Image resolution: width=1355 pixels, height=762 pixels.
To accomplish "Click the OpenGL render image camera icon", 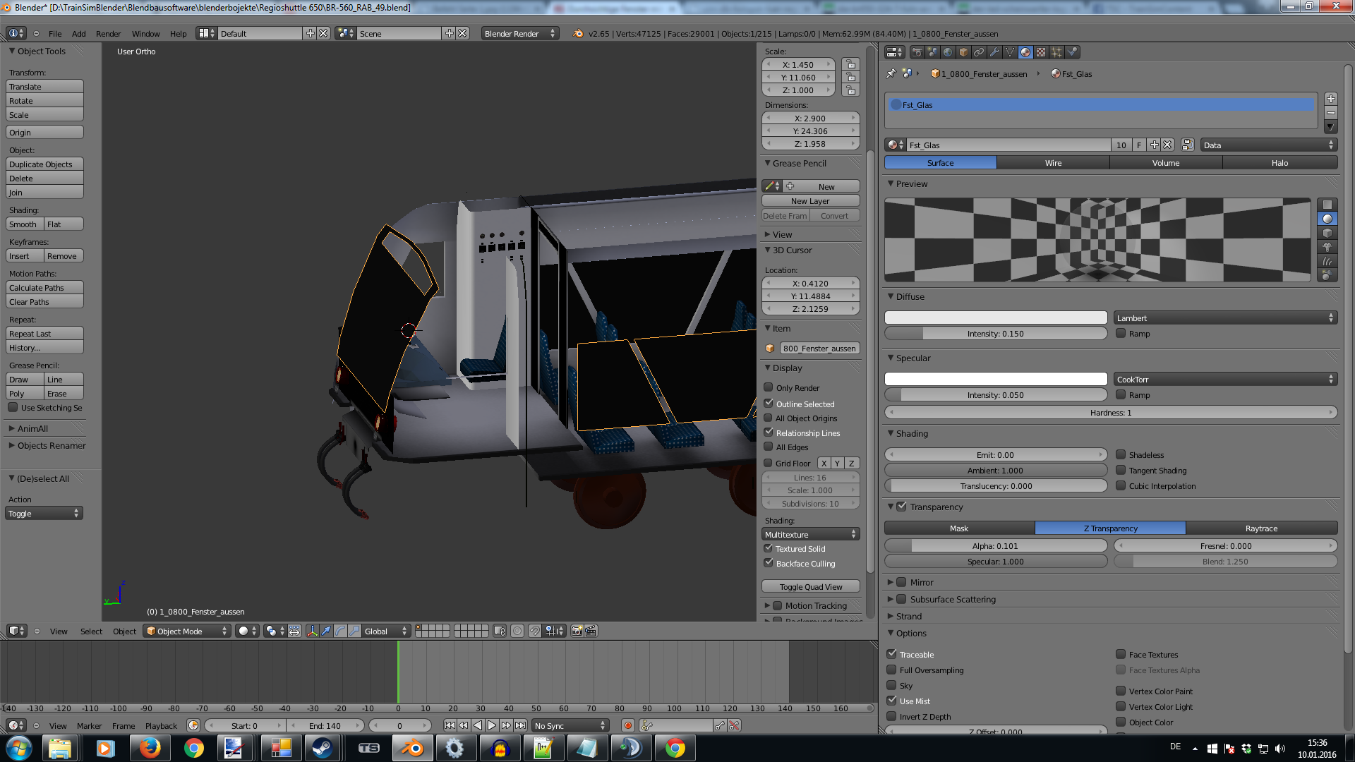I will [x=577, y=631].
